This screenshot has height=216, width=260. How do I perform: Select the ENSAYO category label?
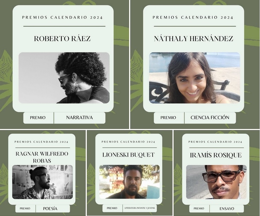[227, 209]
